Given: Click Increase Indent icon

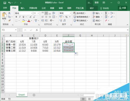Looking at the screenshot, I should (46, 20).
